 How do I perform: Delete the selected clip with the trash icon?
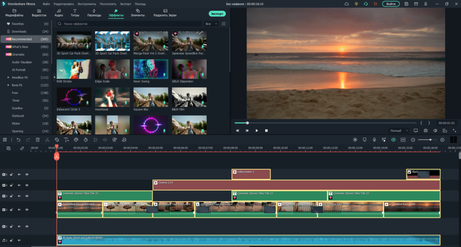click(38, 140)
